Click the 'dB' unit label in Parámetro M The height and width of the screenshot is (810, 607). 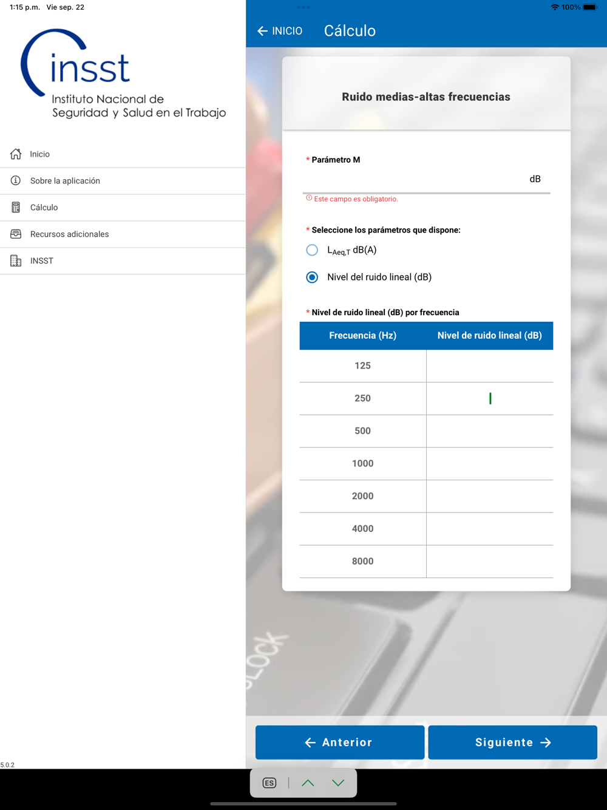(535, 179)
